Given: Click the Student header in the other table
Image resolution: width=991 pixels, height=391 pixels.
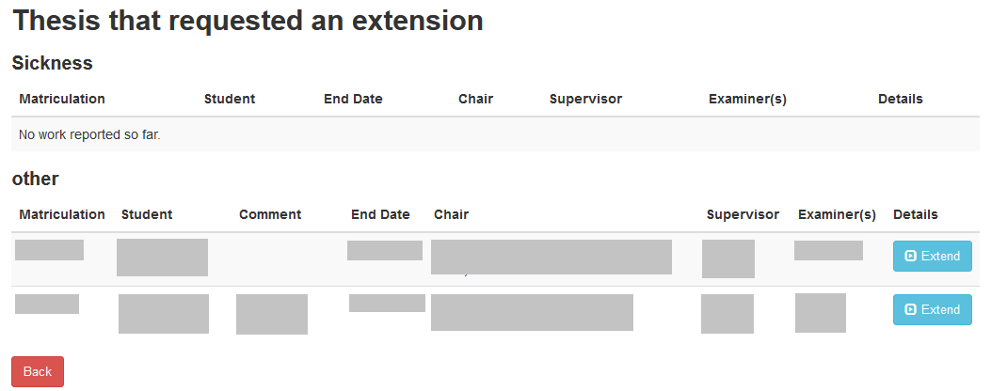Looking at the screenshot, I should click(x=147, y=214).
